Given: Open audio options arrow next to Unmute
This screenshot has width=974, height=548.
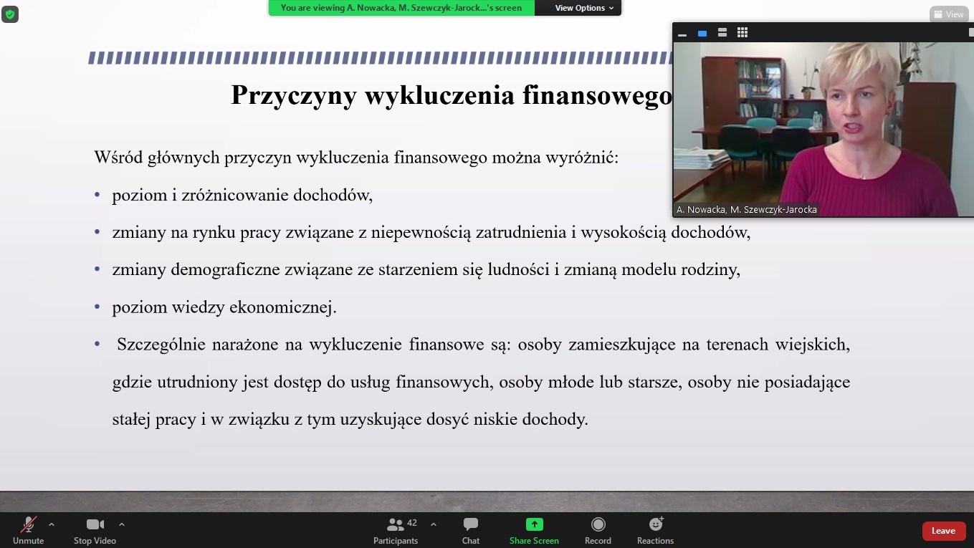Looking at the screenshot, I should [52, 524].
